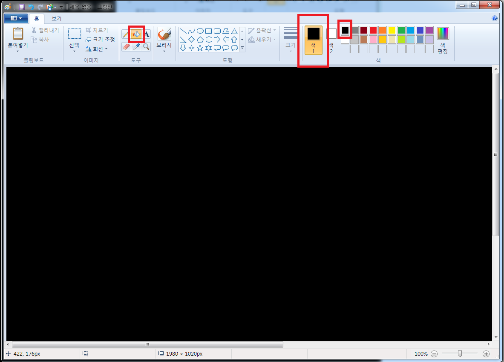Click the Undo icon in title bar

coord(31,7)
